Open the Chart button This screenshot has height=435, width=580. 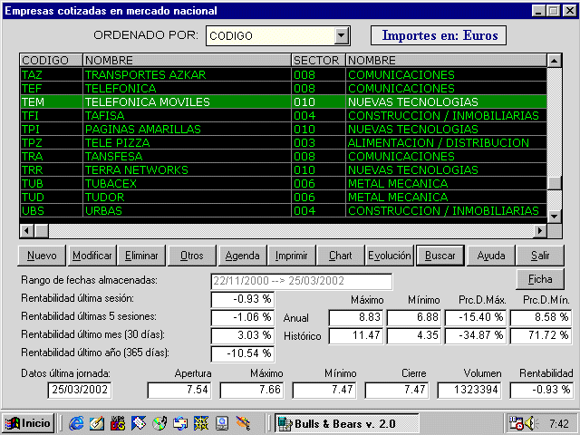tap(341, 256)
